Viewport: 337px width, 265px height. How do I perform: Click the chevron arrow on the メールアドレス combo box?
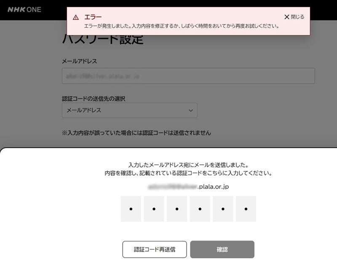coord(191,111)
